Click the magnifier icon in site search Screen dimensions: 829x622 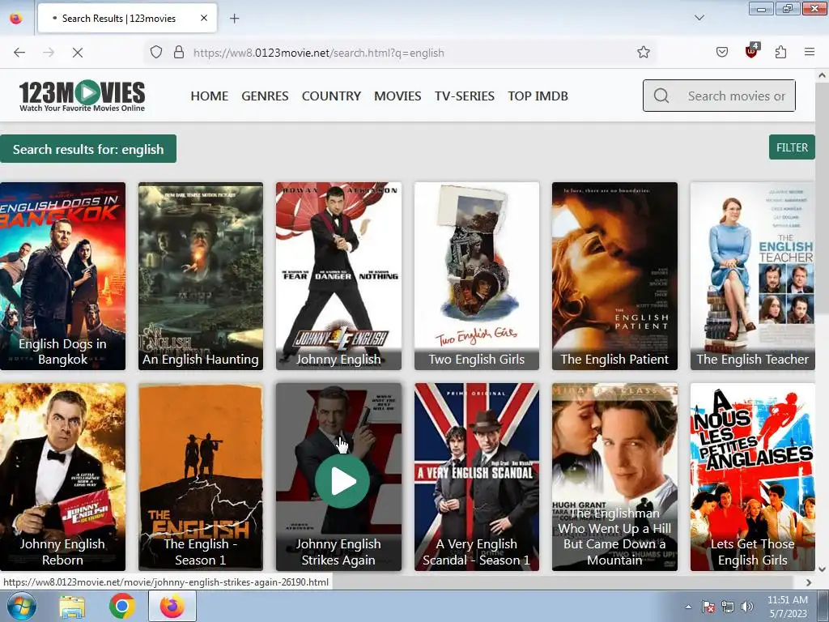click(x=661, y=96)
